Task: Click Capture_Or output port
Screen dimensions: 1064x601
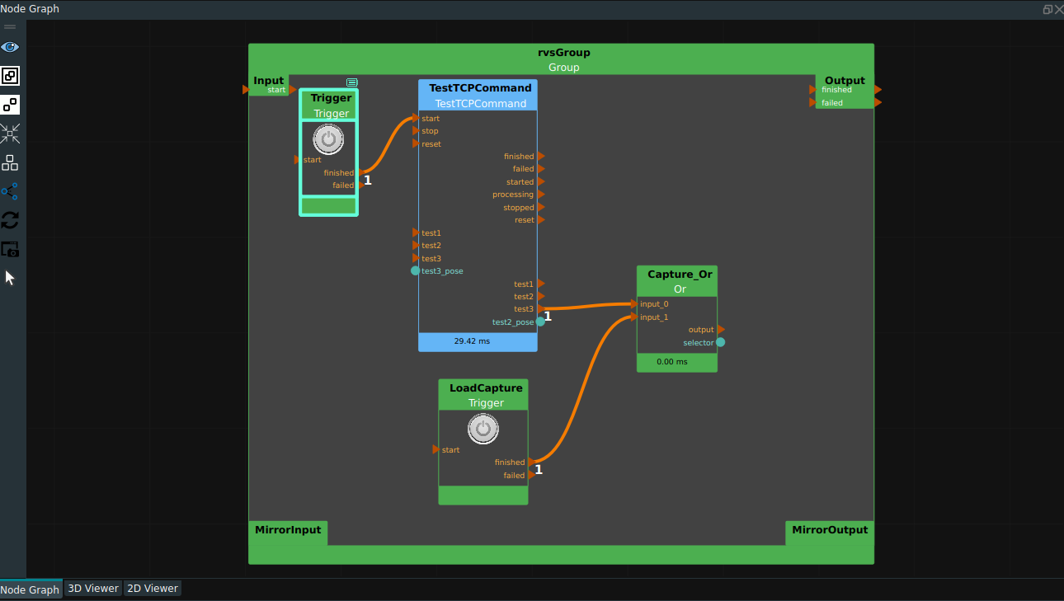Action: 721,330
